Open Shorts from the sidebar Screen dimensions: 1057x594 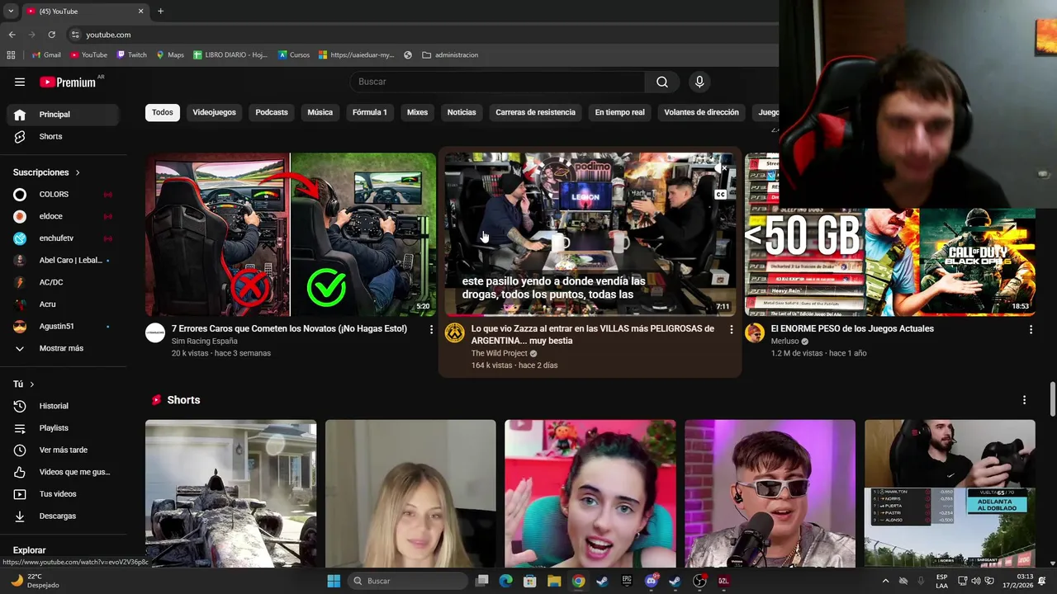click(64, 136)
